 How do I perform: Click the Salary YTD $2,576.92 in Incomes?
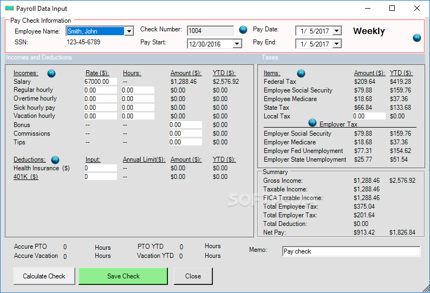[x=226, y=82]
